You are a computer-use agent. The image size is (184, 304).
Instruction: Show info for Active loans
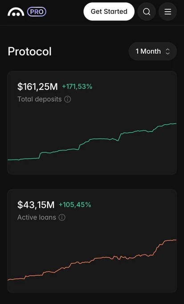click(x=62, y=218)
